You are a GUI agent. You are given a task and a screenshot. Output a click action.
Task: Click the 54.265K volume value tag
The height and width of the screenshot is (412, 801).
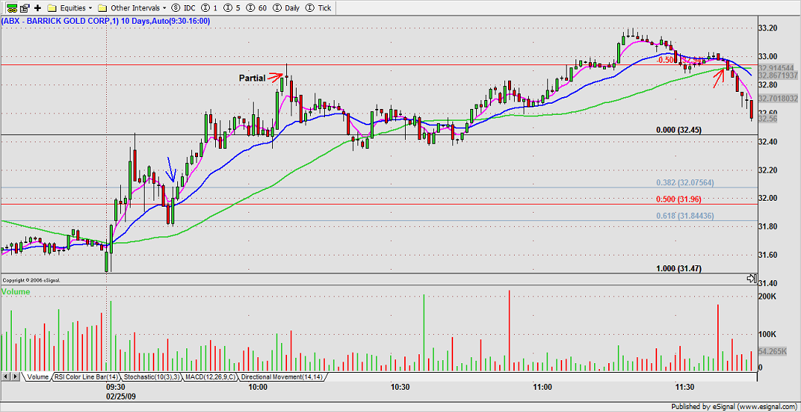pos(772,352)
